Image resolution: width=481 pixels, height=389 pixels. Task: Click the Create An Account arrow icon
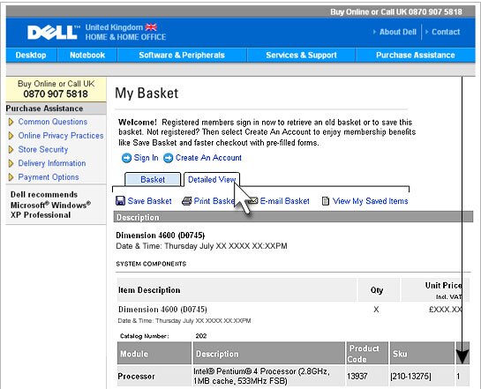(x=168, y=158)
